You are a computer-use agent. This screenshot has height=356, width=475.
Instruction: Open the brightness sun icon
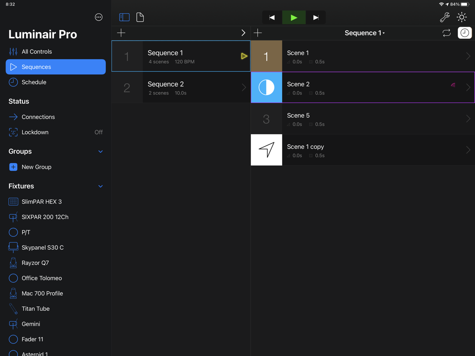462,17
